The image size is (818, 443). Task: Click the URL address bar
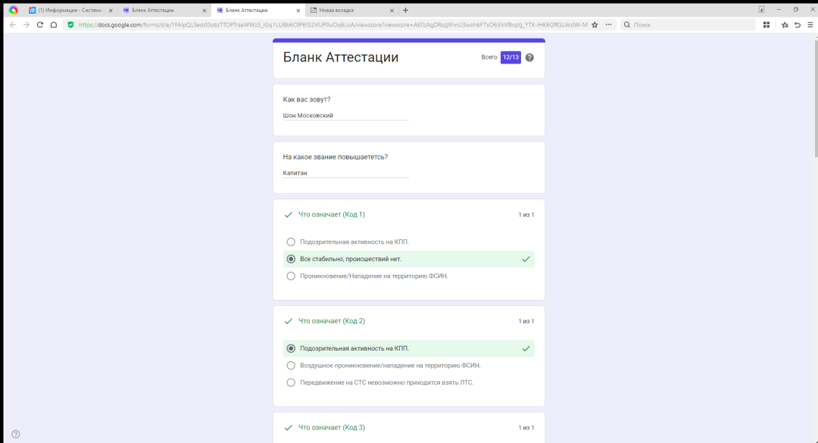[333, 24]
